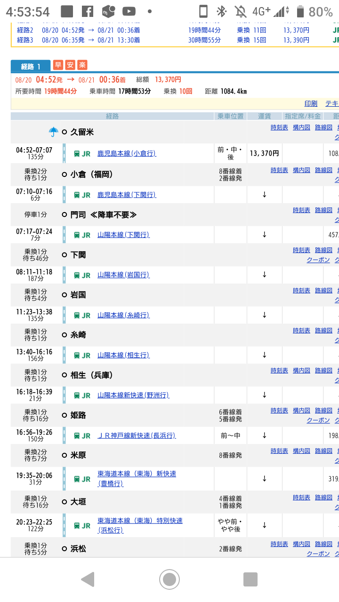The height and width of the screenshot is (602, 339).
Task: Tap the 早 badge next to 経路1
Action: [x=58, y=65]
